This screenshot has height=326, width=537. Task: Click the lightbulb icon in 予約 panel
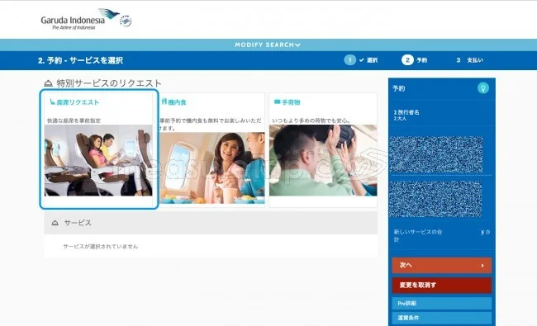483,88
